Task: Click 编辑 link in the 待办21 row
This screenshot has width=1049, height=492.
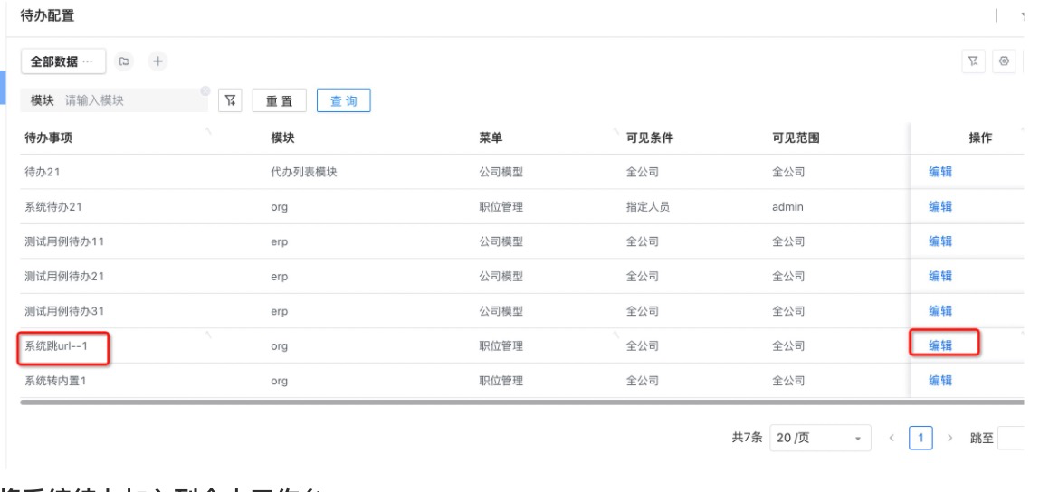Action: click(940, 172)
